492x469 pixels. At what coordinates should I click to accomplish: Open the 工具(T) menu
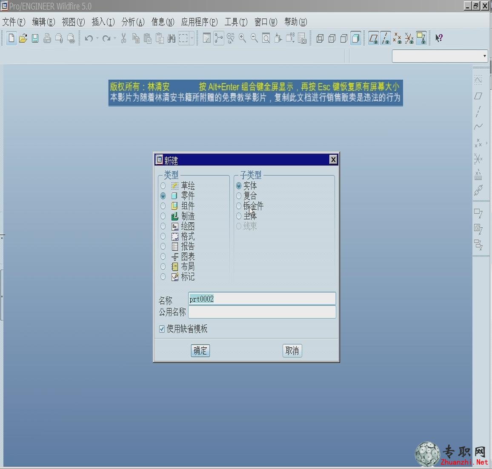coord(236,22)
